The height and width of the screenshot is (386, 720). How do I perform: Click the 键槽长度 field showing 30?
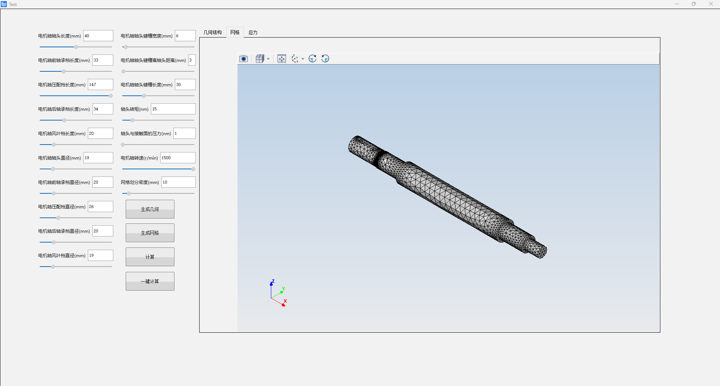[x=185, y=84]
